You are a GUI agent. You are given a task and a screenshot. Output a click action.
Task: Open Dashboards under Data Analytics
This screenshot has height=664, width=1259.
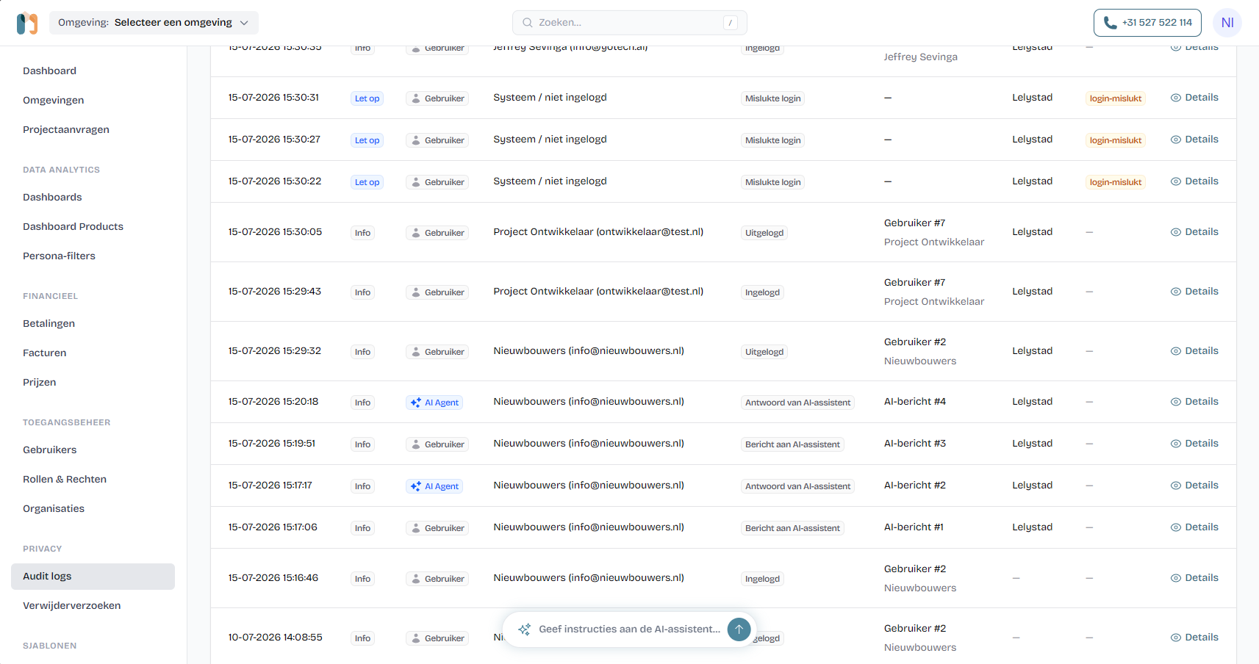pyautogui.click(x=52, y=197)
